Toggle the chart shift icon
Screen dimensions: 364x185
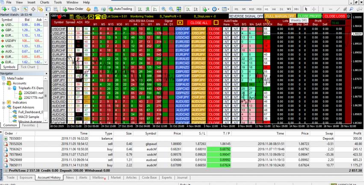coord(195,9)
